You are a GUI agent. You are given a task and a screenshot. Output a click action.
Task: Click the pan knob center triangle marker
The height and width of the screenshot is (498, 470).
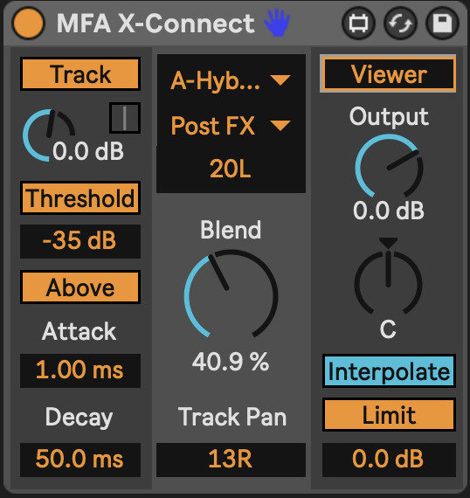click(388, 243)
